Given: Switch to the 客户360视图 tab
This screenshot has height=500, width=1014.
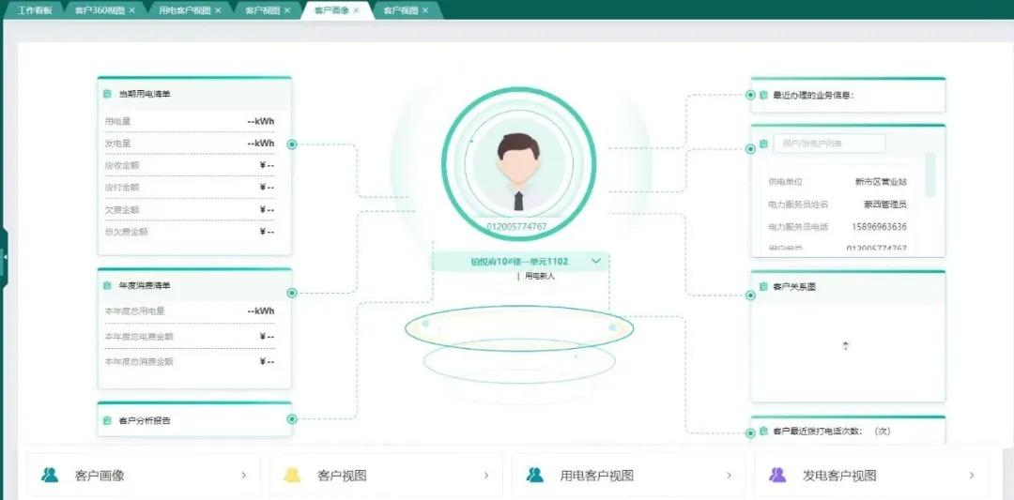Looking at the screenshot, I should coord(100,10).
